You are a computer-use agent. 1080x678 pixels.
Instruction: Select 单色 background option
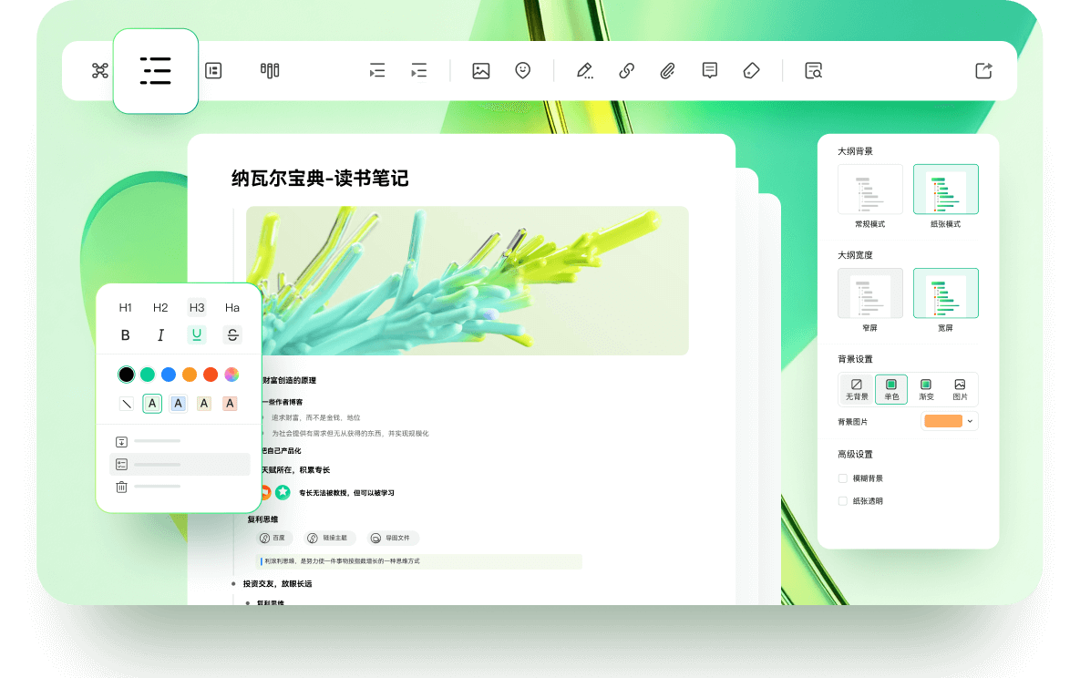pyautogui.click(x=891, y=389)
